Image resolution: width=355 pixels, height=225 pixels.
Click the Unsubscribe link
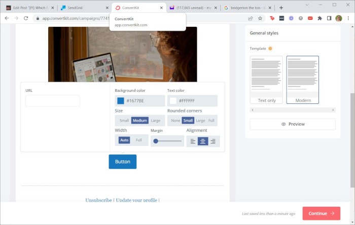[x=98, y=200]
